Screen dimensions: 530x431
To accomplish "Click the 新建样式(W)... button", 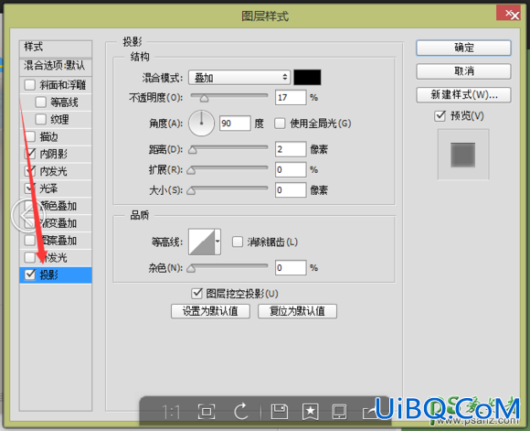I will click(x=463, y=95).
